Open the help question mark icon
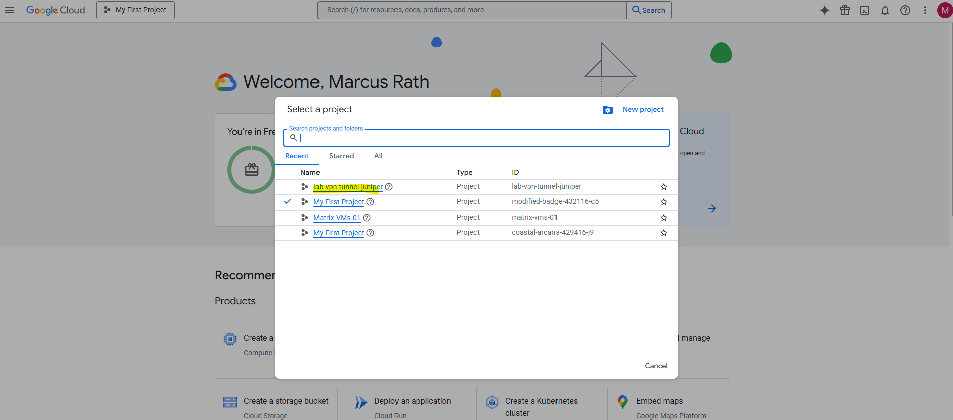Viewport: 953px width, 420px height. (x=905, y=10)
